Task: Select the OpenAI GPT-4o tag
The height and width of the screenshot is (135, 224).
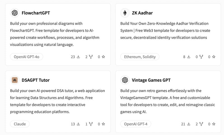Action: (x=27, y=57)
